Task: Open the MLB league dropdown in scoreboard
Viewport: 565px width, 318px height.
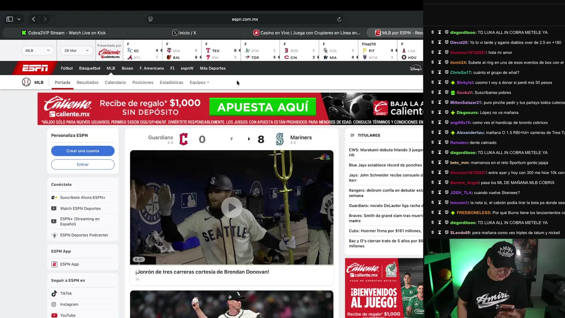Action: (38, 50)
